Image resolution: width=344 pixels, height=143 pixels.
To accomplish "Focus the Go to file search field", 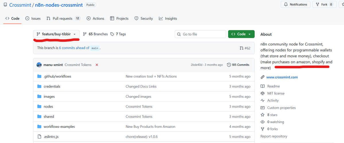I will 200,34.
